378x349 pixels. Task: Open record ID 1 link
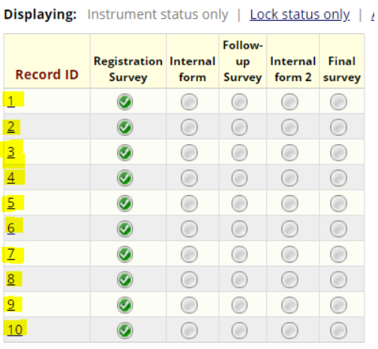pos(10,101)
